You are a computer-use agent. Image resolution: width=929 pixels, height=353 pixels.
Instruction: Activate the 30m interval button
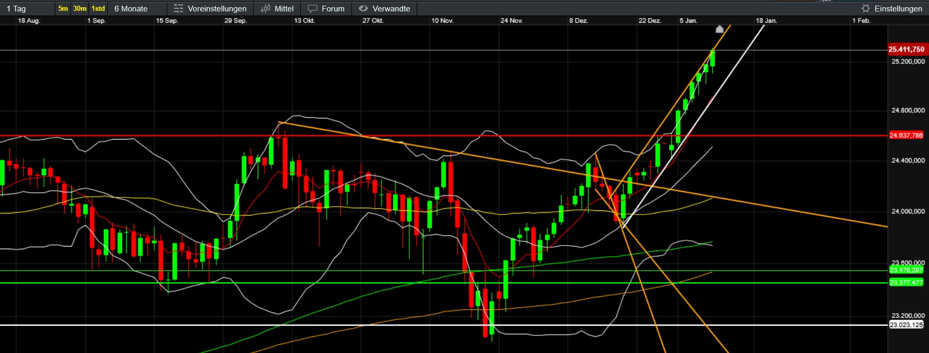point(80,8)
